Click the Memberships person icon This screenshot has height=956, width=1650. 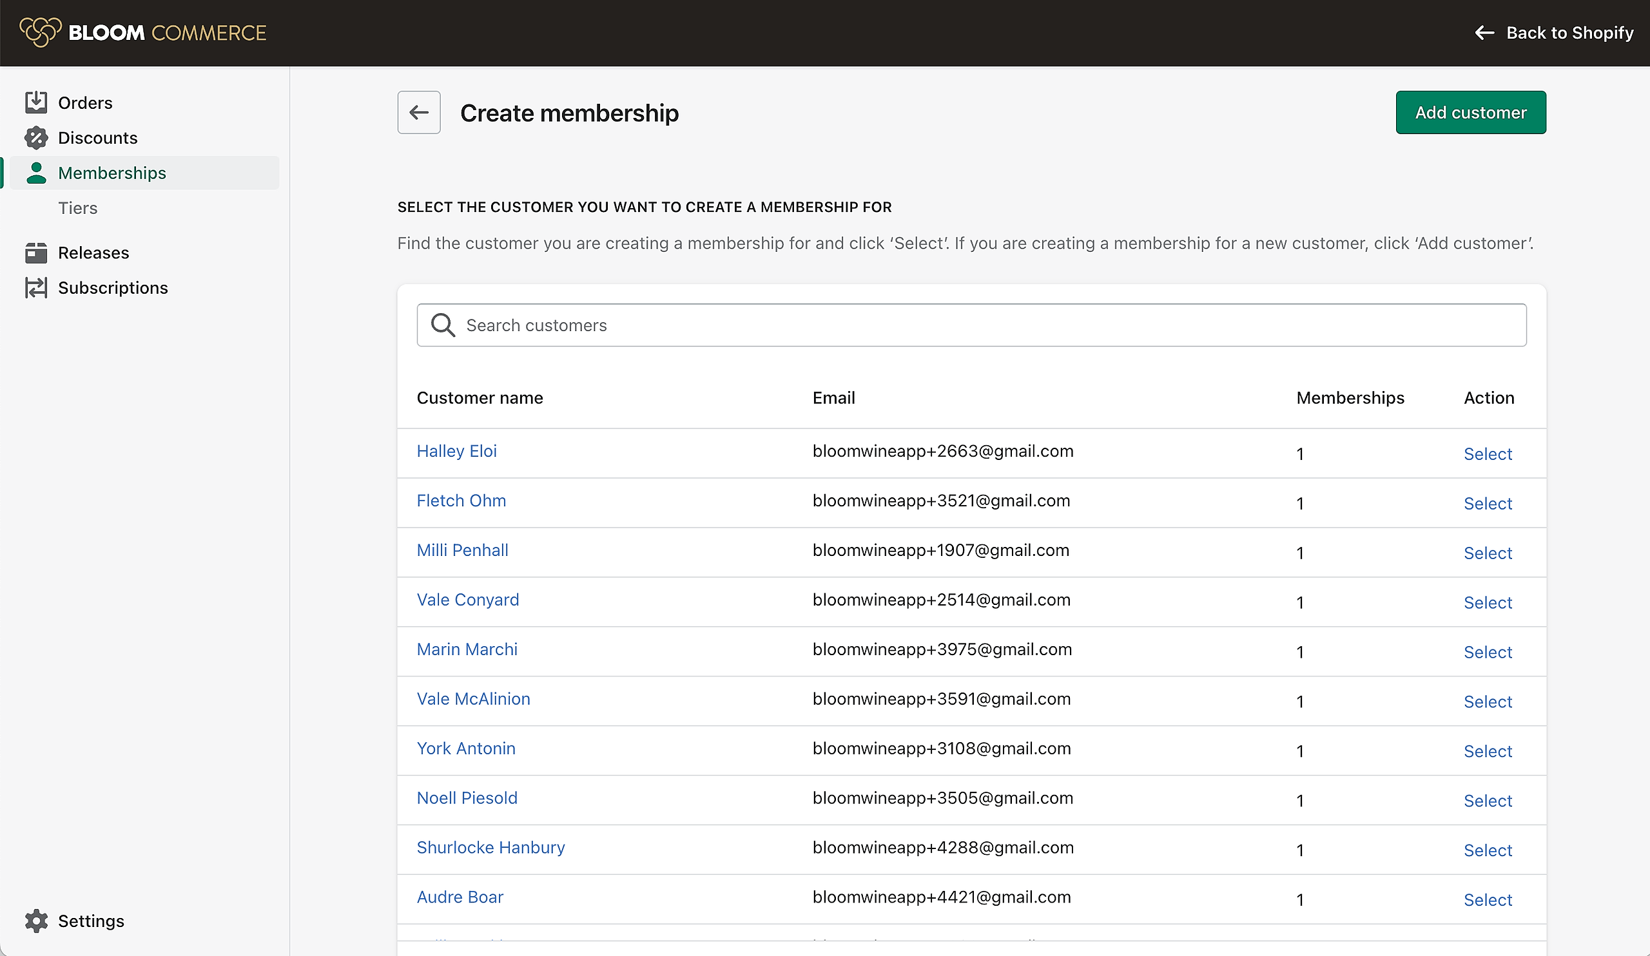(x=36, y=173)
